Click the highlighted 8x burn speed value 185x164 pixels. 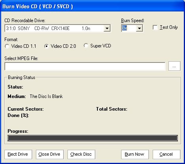click(124, 28)
